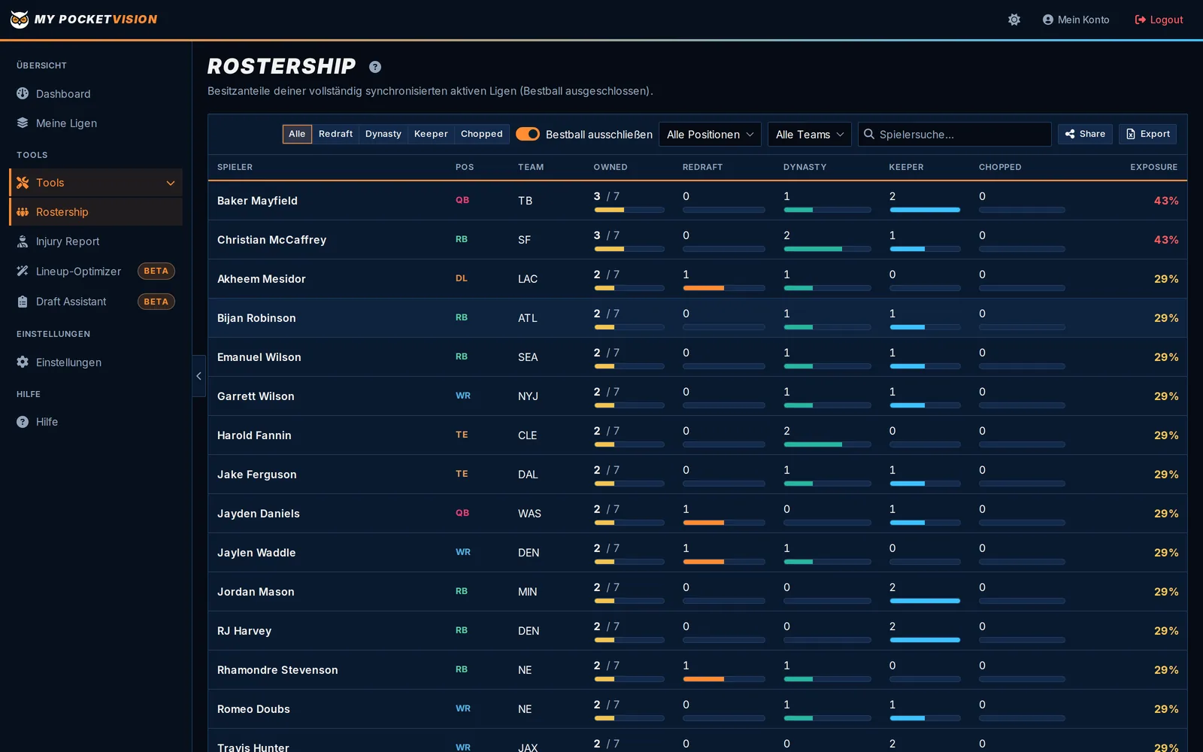
Task: Click the QB position badge for Jayden Daniels
Action: [462, 513]
